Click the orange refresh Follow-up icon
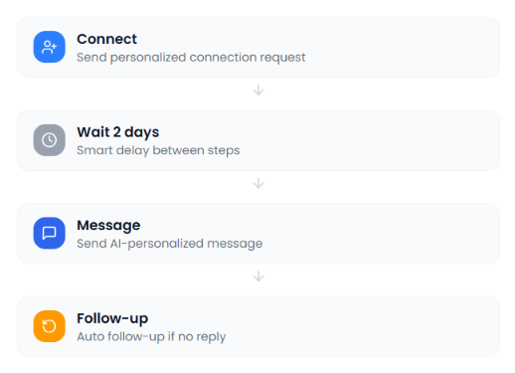Viewport: 515px width, 373px height. pyautogui.click(x=49, y=326)
